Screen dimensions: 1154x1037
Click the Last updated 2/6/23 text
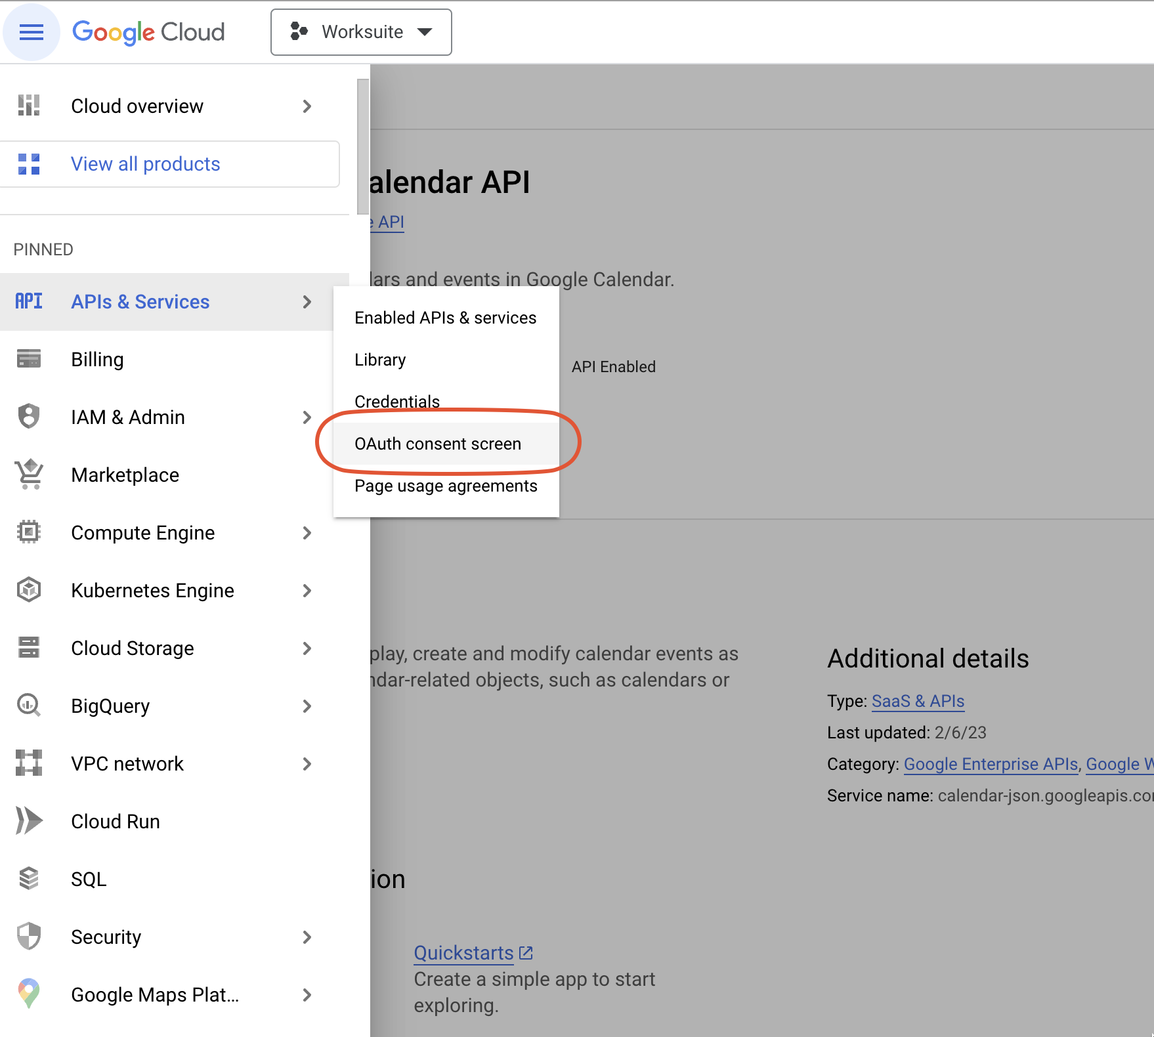click(907, 732)
